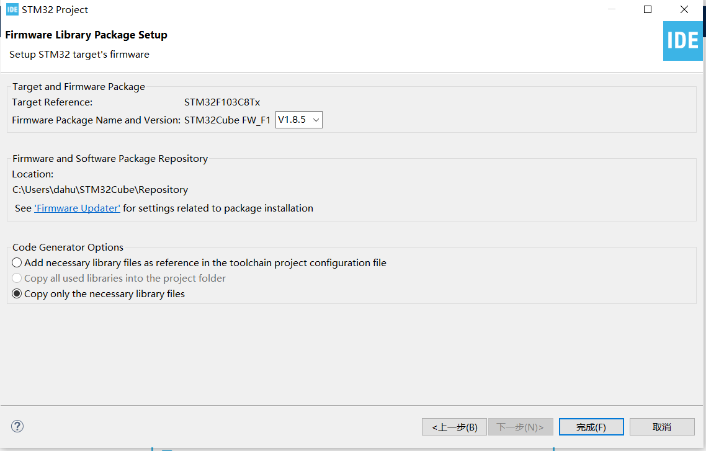The height and width of the screenshot is (451, 706).
Task: Click the 'Target Reference:' label
Action: (52, 102)
